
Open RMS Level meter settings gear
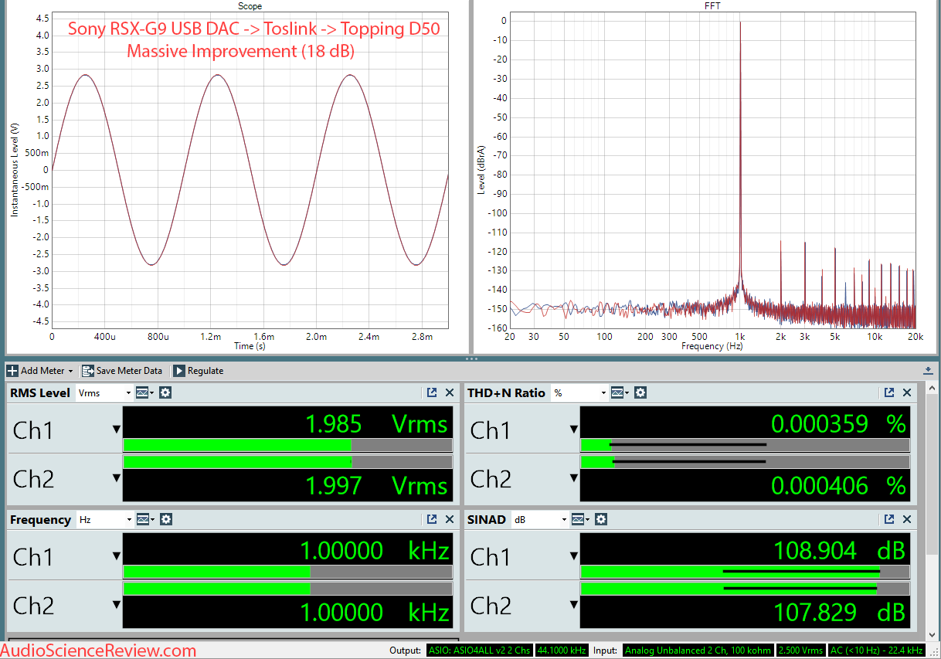tap(165, 393)
